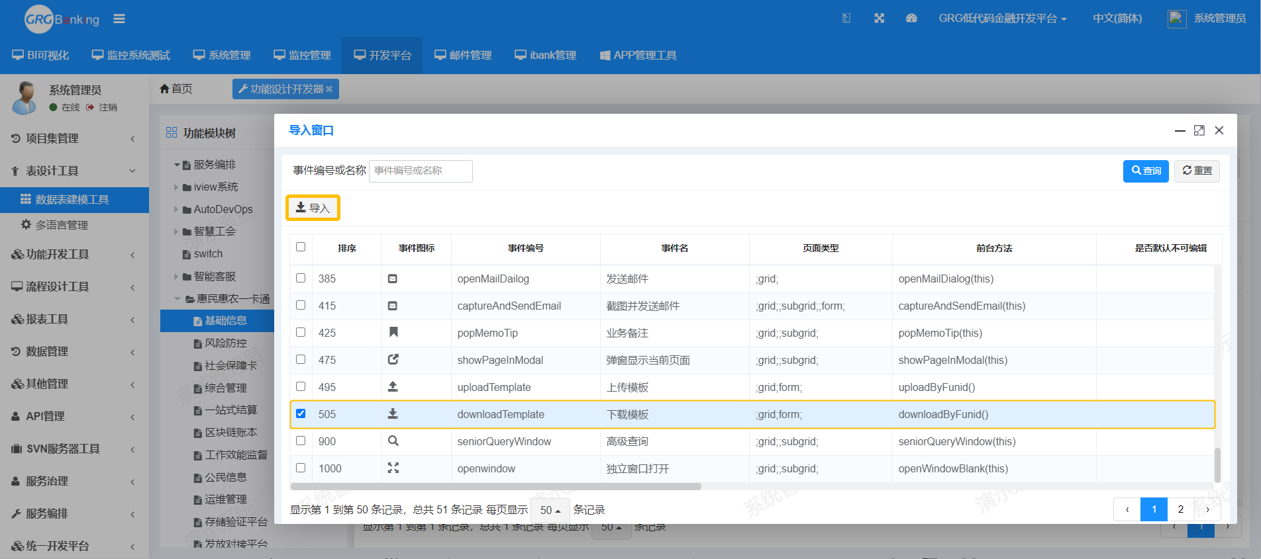Open the 邮件管理 menu
Screen dimensions: 1261x559
pos(463,56)
